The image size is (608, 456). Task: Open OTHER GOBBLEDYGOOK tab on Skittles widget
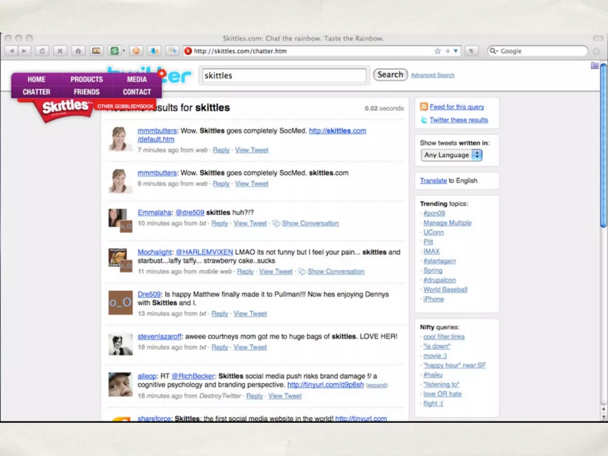[125, 106]
